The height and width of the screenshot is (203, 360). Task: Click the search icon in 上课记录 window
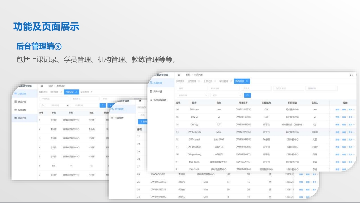102,105
